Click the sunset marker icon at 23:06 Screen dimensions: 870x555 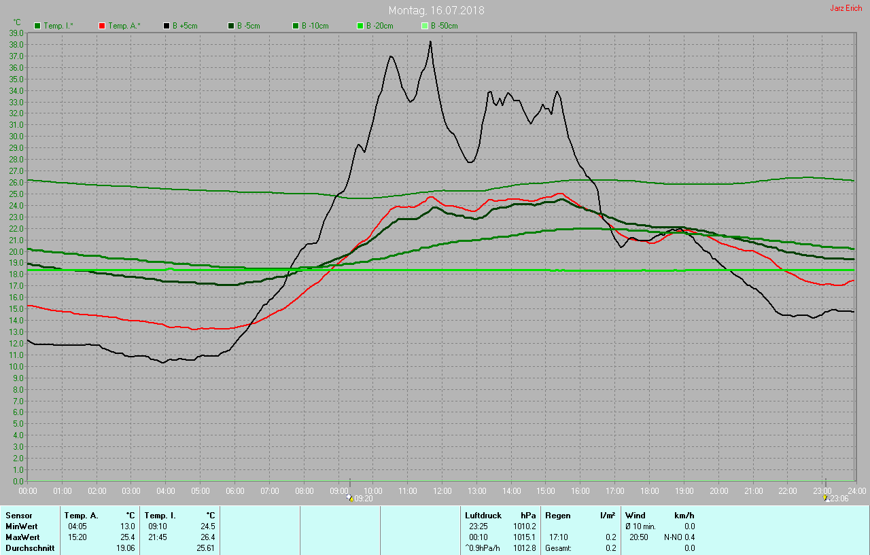pos(825,498)
